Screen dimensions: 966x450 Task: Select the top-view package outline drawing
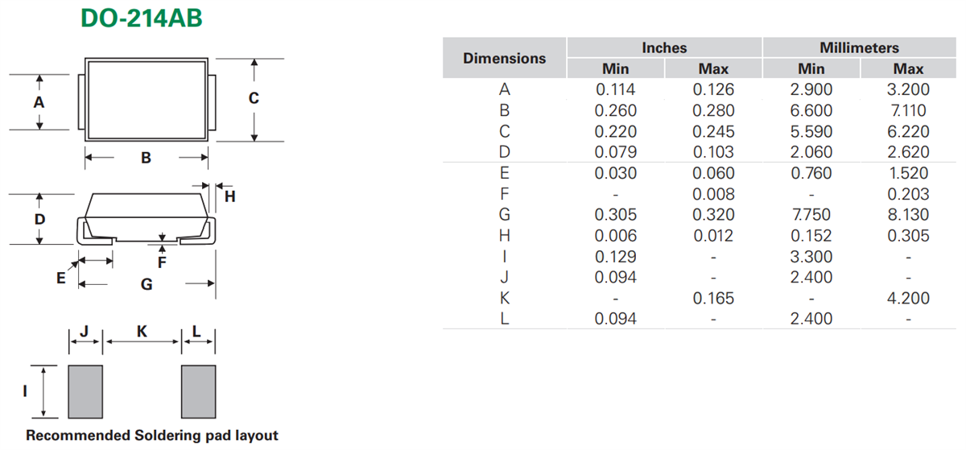147,97
